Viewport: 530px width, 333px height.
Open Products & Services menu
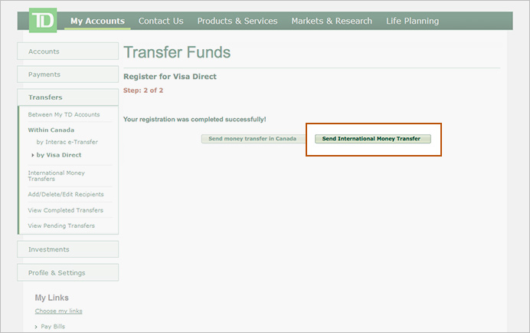click(x=237, y=21)
